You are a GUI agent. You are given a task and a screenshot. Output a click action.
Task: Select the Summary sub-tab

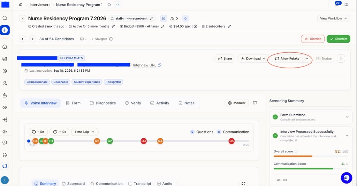(x=45, y=184)
